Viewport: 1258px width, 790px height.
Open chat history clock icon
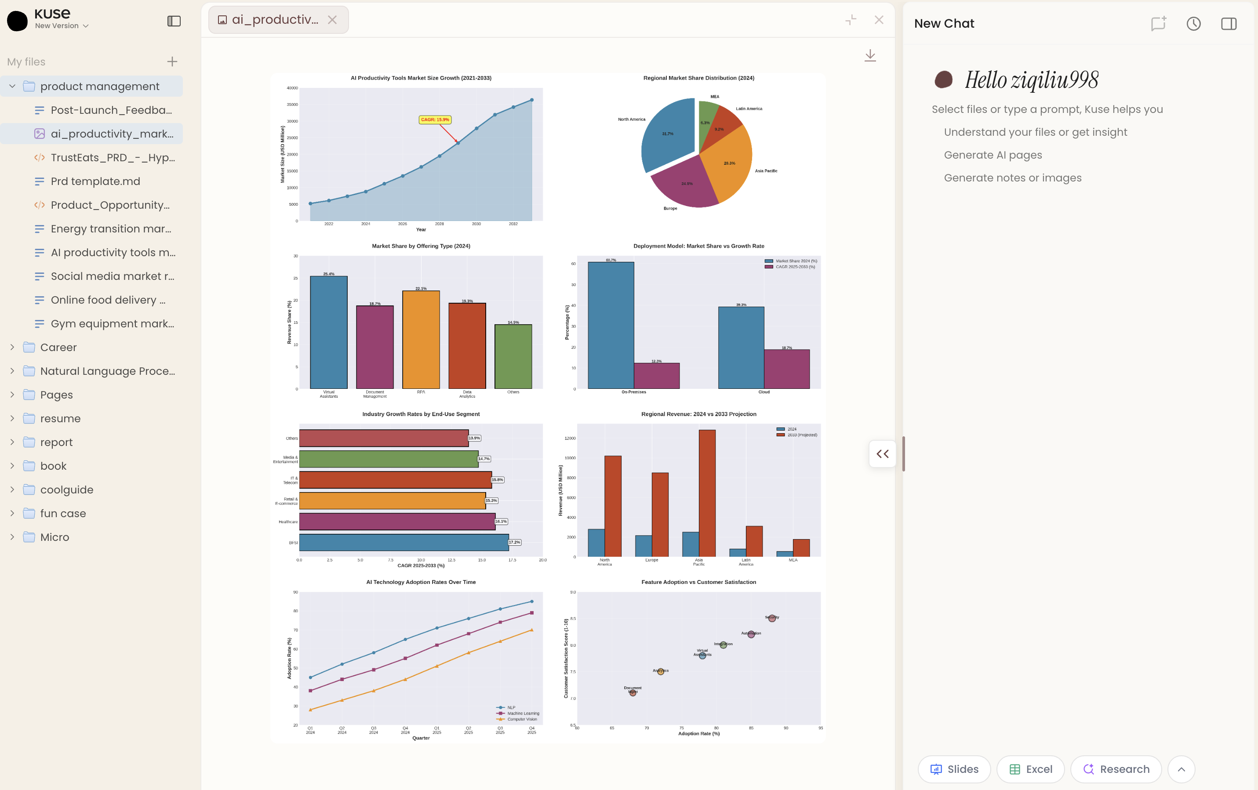1193,23
